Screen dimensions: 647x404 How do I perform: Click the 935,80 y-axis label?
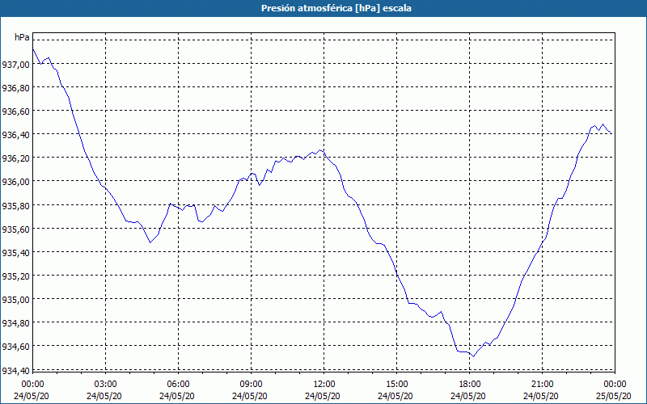pyautogui.click(x=15, y=205)
